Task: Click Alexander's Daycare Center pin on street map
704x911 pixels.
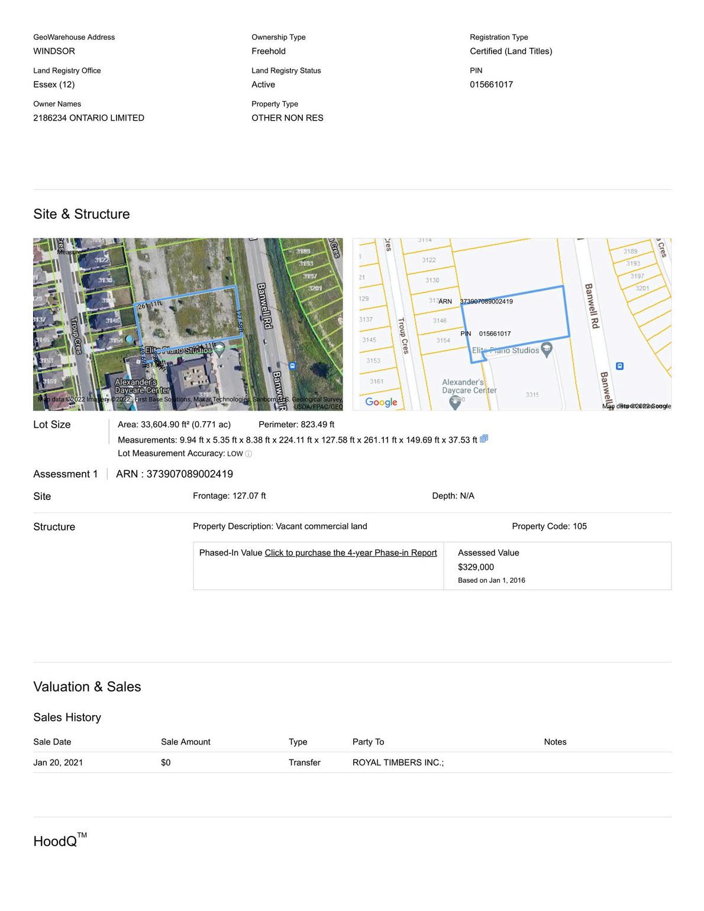Action: coord(455,403)
